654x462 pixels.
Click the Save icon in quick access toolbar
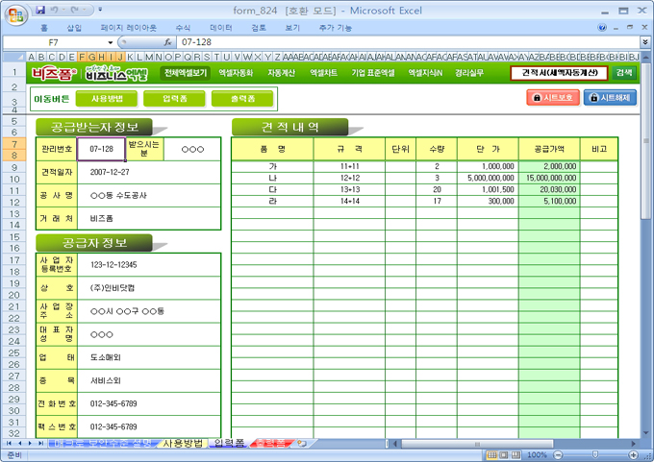pyautogui.click(x=40, y=9)
